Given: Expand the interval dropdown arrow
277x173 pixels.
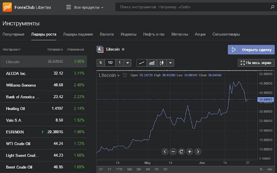Looking at the screenshot, I should point(127,62).
